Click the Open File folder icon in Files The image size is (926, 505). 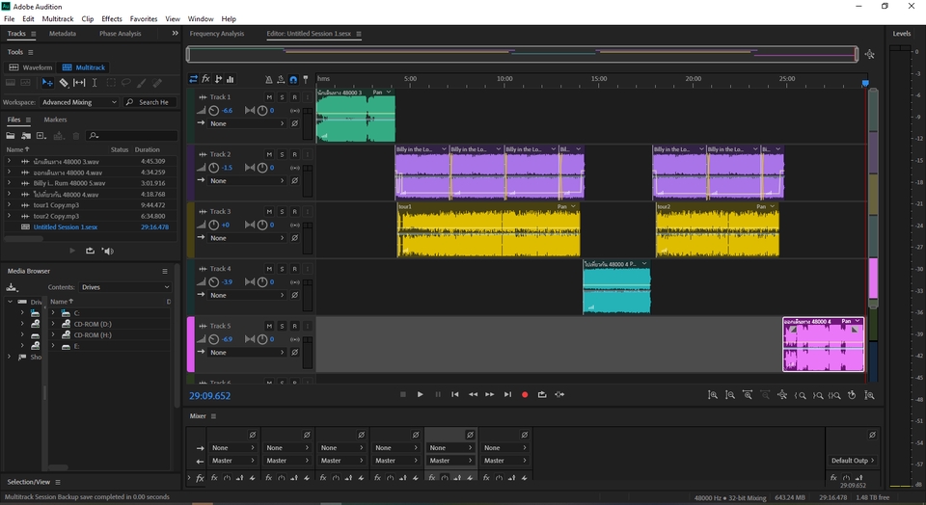(x=12, y=136)
